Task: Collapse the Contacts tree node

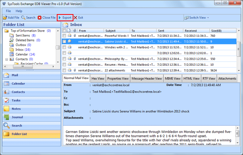Action: click(7, 59)
